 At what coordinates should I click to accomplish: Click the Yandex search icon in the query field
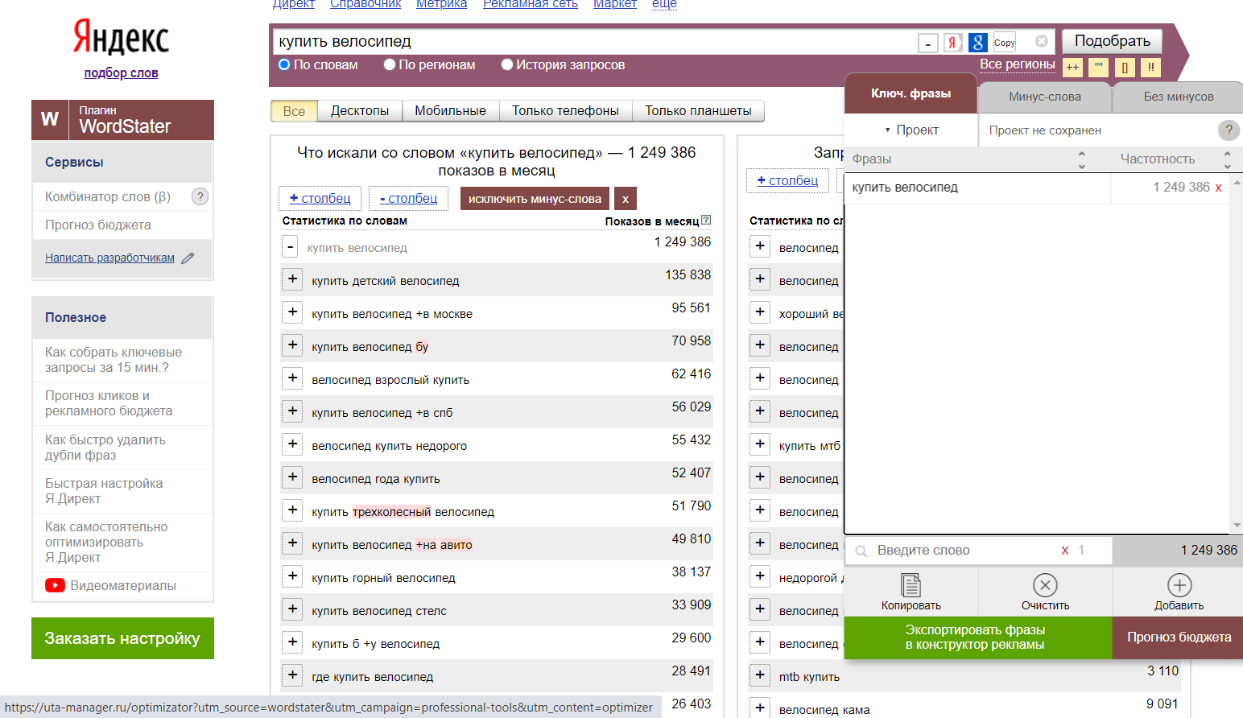point(952,43)
